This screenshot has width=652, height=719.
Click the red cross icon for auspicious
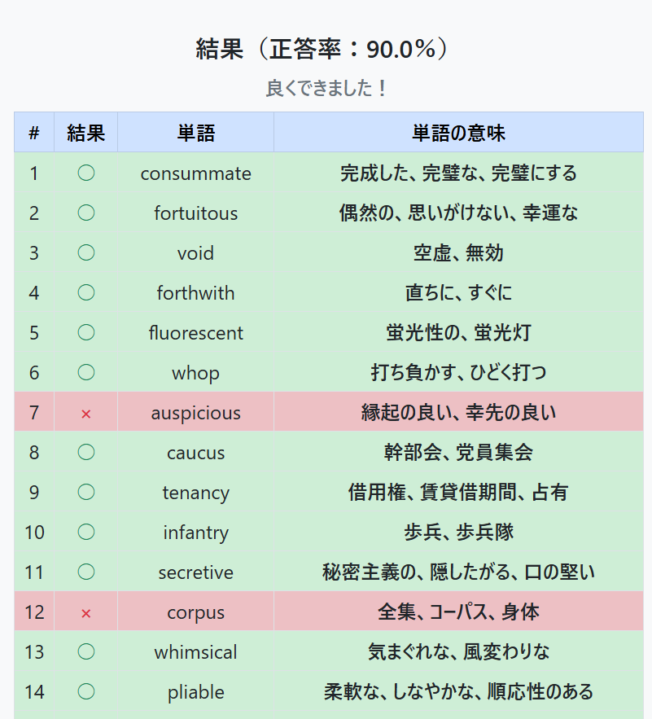click(x=85, y=414)
